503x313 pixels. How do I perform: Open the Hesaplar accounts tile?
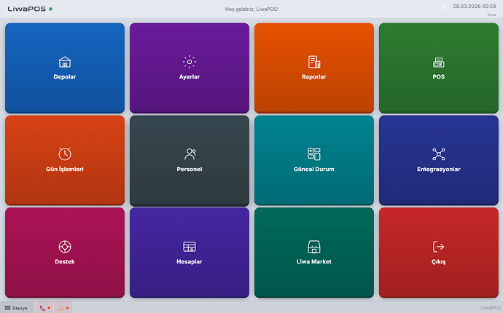(x=190, y=253)
